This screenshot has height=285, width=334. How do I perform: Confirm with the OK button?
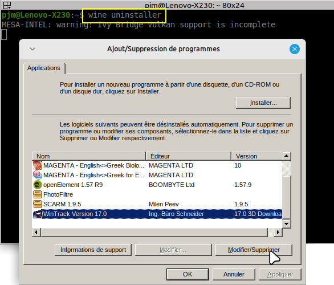(x=188, y=274)
